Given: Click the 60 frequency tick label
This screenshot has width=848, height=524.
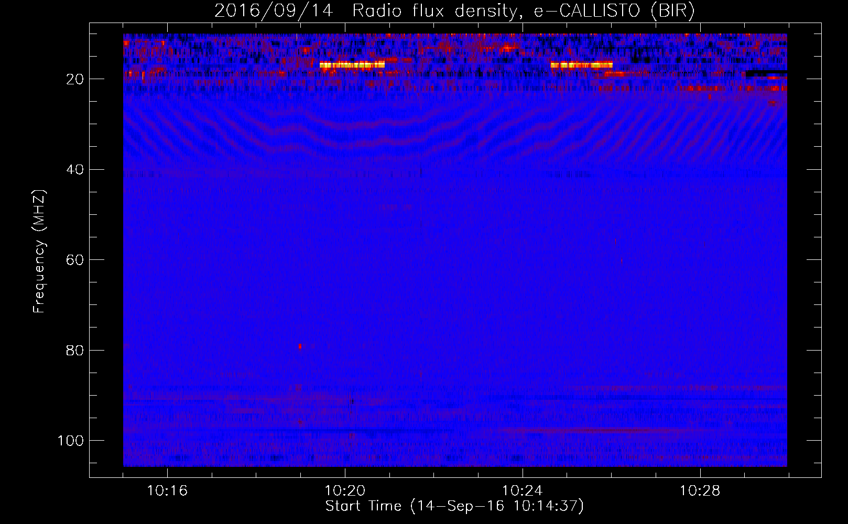Looking at the screenshot, I should [x=75, y=260].
